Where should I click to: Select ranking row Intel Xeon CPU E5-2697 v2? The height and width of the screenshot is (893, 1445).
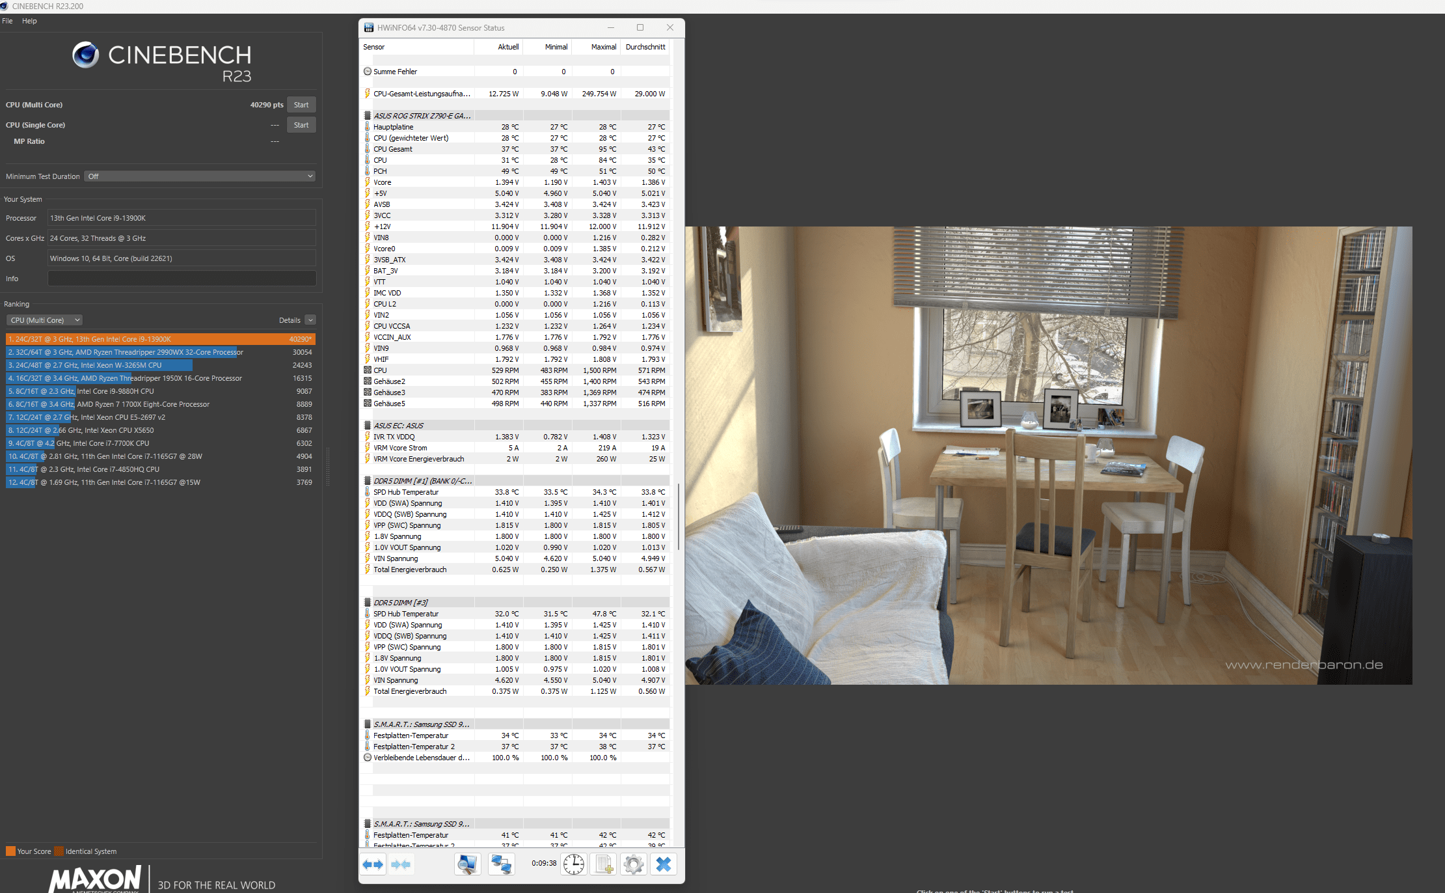pos(161,417)
